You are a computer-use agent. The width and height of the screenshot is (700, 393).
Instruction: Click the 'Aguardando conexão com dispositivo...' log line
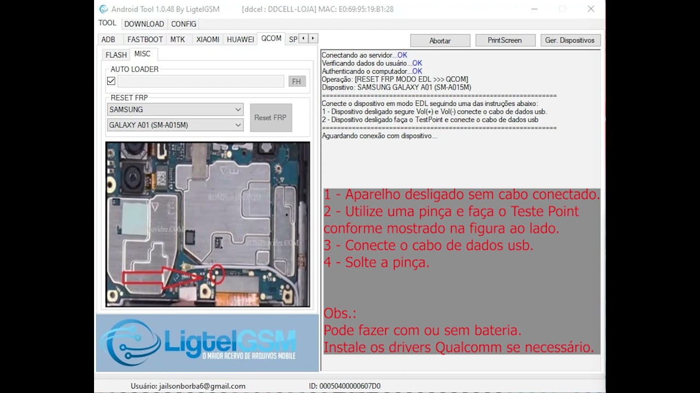[380, 136]
